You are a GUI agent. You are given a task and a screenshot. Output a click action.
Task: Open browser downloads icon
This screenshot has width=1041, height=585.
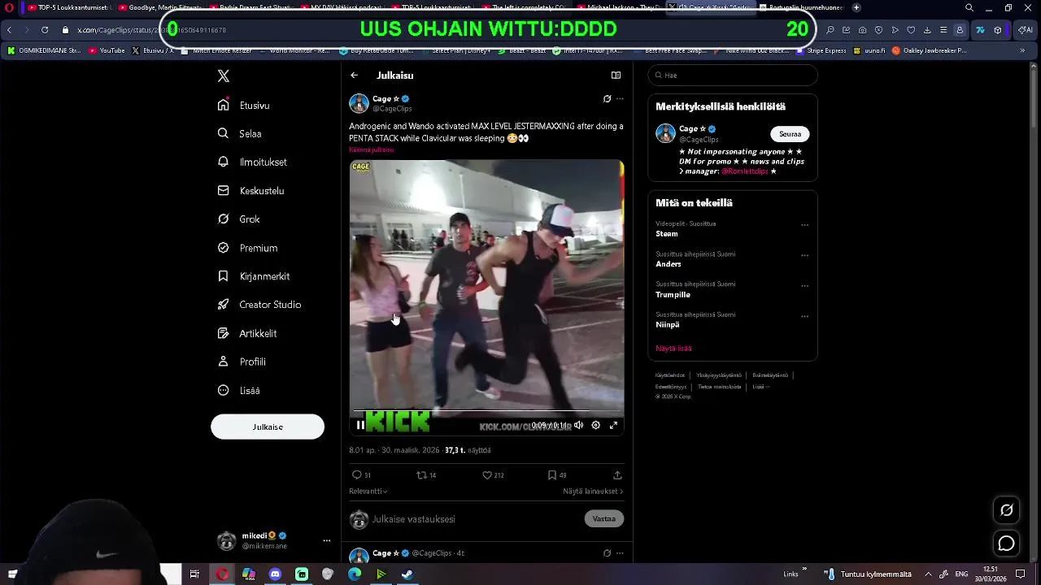point(927,30)
